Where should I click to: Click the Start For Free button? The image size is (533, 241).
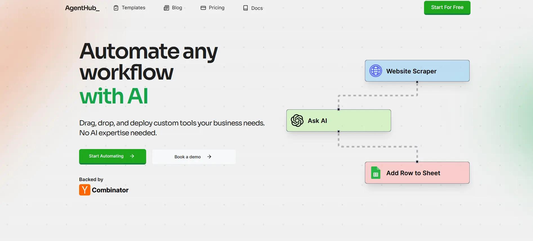pos(447,8)
